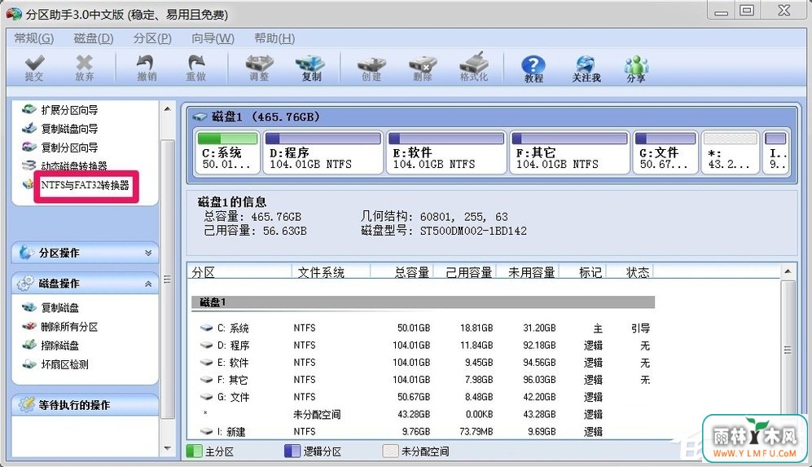The image size is (812, 467).
Task: Select the C: 系统 row in list
Action: [x=423, y=328]
